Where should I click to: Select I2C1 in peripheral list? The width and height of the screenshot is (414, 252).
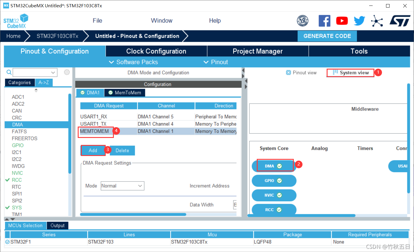click(x=17, y=152)
